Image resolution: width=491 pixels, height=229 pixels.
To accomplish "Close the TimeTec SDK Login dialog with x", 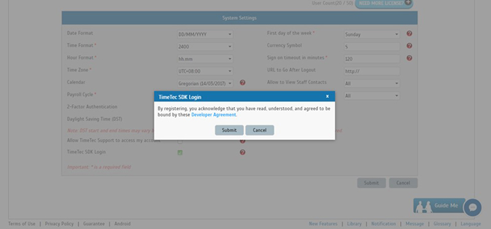I will pyautogui.click(x=327, y=96).
